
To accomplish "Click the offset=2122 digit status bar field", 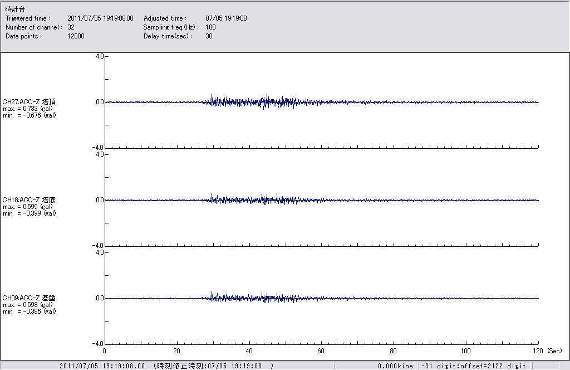I will (x=473, y=366).
